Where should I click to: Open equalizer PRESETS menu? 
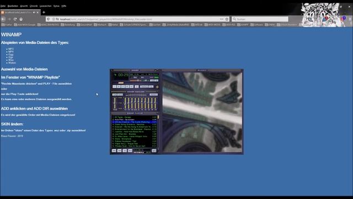pos(154,95)
